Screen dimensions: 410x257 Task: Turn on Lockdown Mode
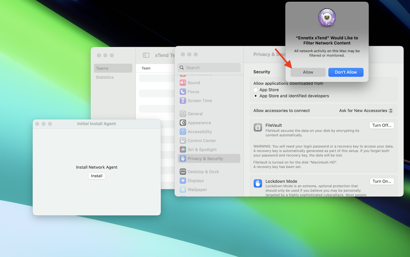(x=381, y=181)
